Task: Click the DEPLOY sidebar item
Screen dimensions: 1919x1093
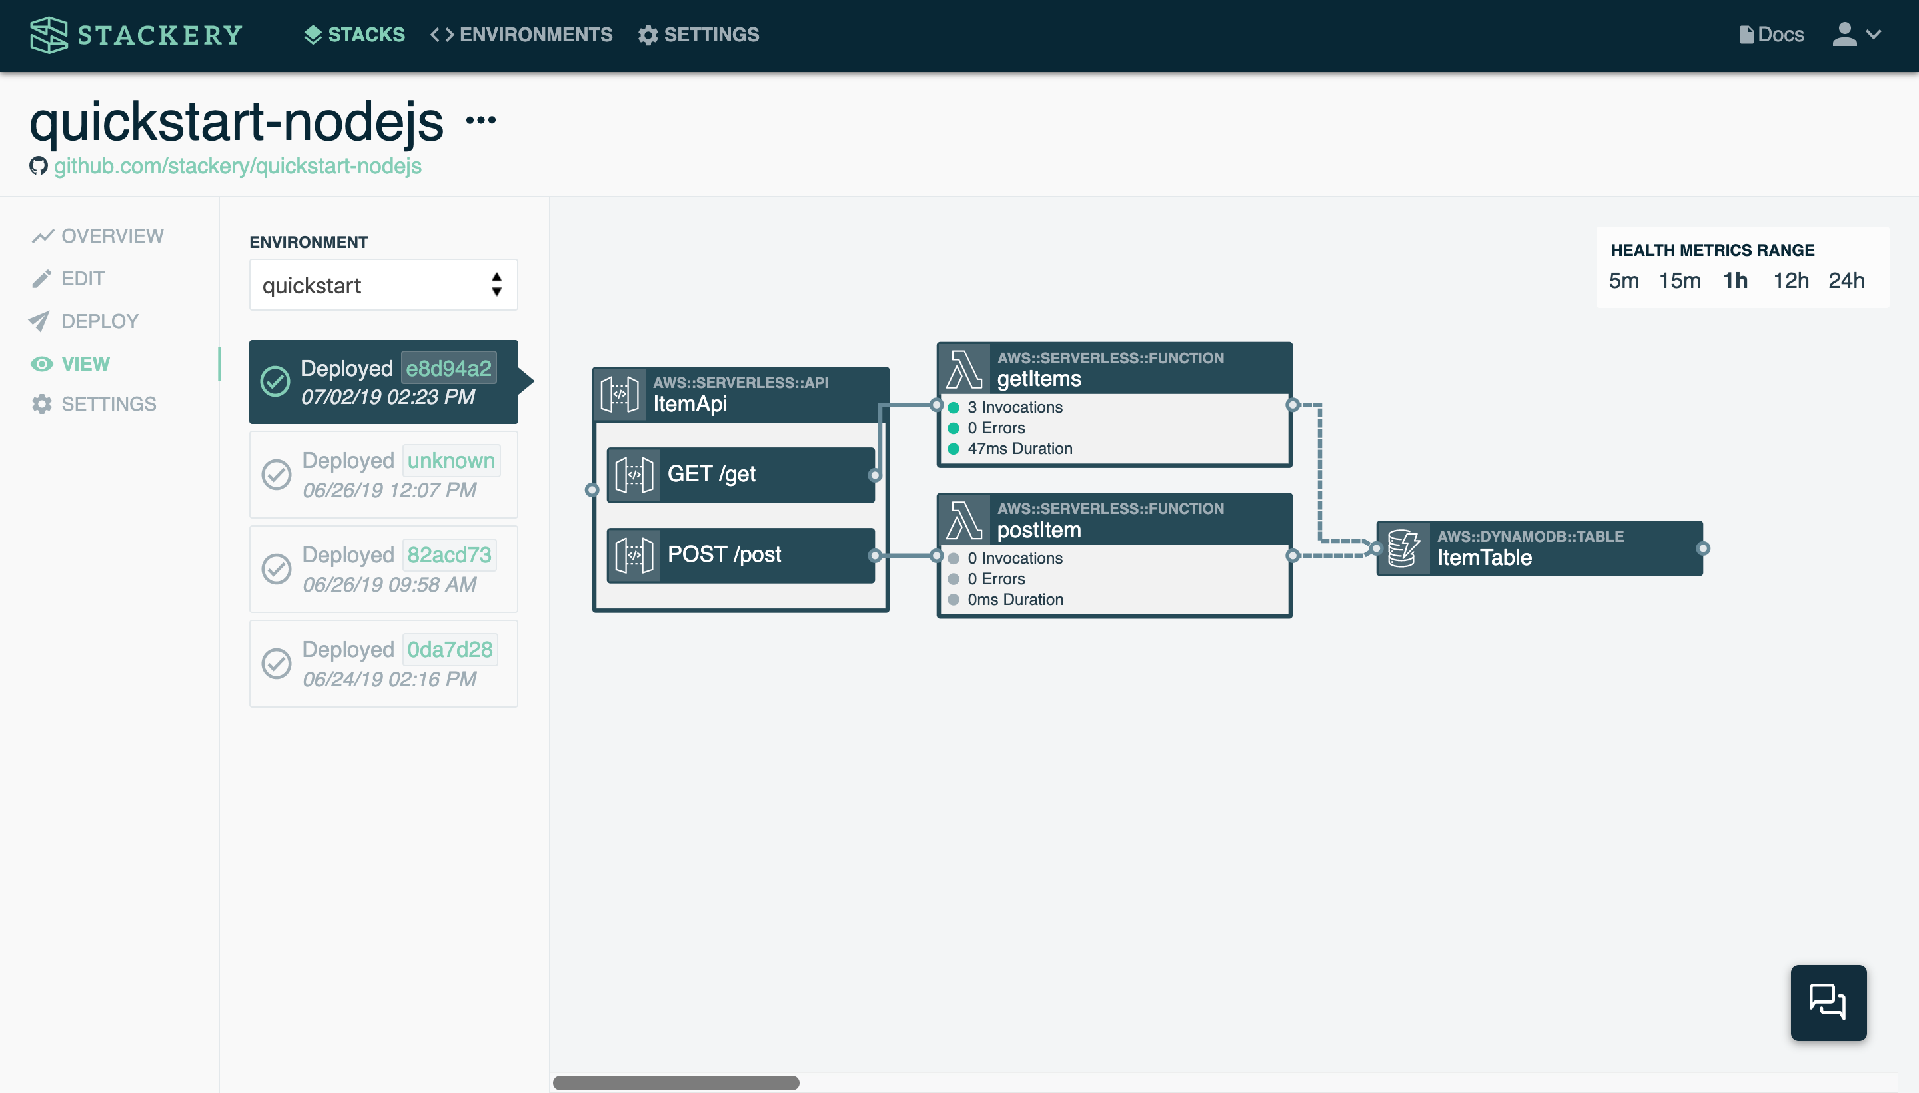Action: point(99,321)
